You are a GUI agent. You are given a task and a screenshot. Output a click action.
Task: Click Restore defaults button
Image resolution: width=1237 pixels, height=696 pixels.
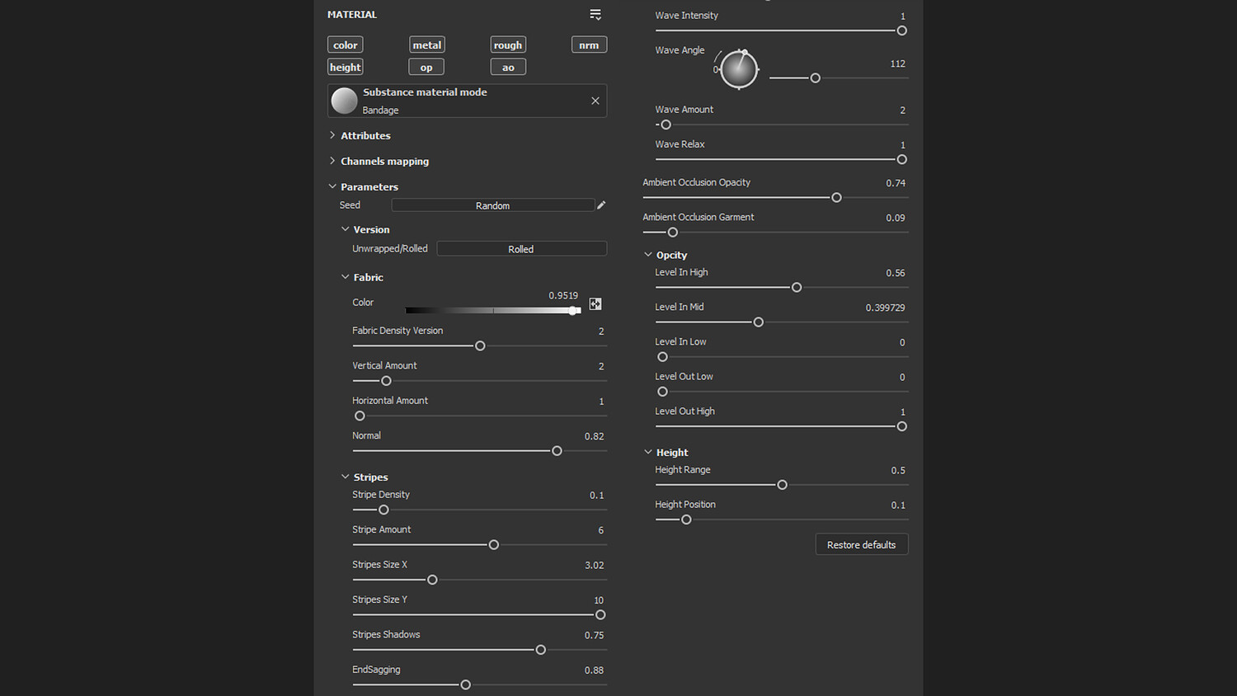pos(861,544)
